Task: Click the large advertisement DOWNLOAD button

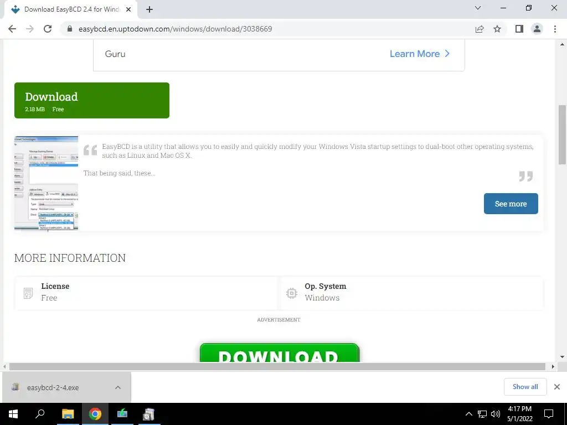Action: [280, 353]
